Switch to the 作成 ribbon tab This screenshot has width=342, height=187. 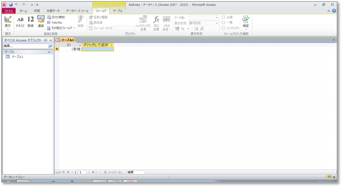(37, 11)
